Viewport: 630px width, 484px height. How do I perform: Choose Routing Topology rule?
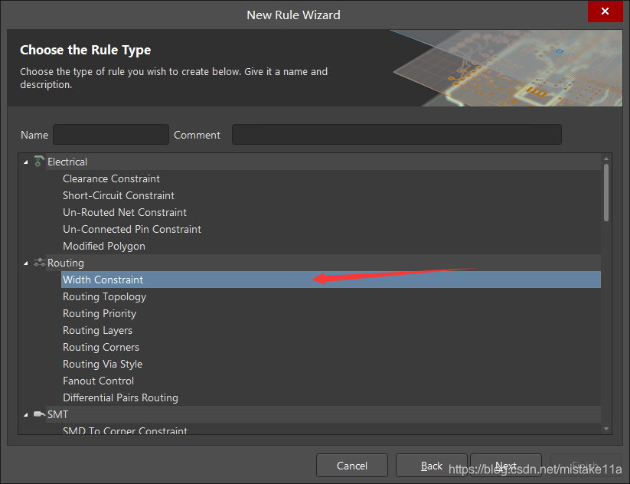click(x=104, y=296)
